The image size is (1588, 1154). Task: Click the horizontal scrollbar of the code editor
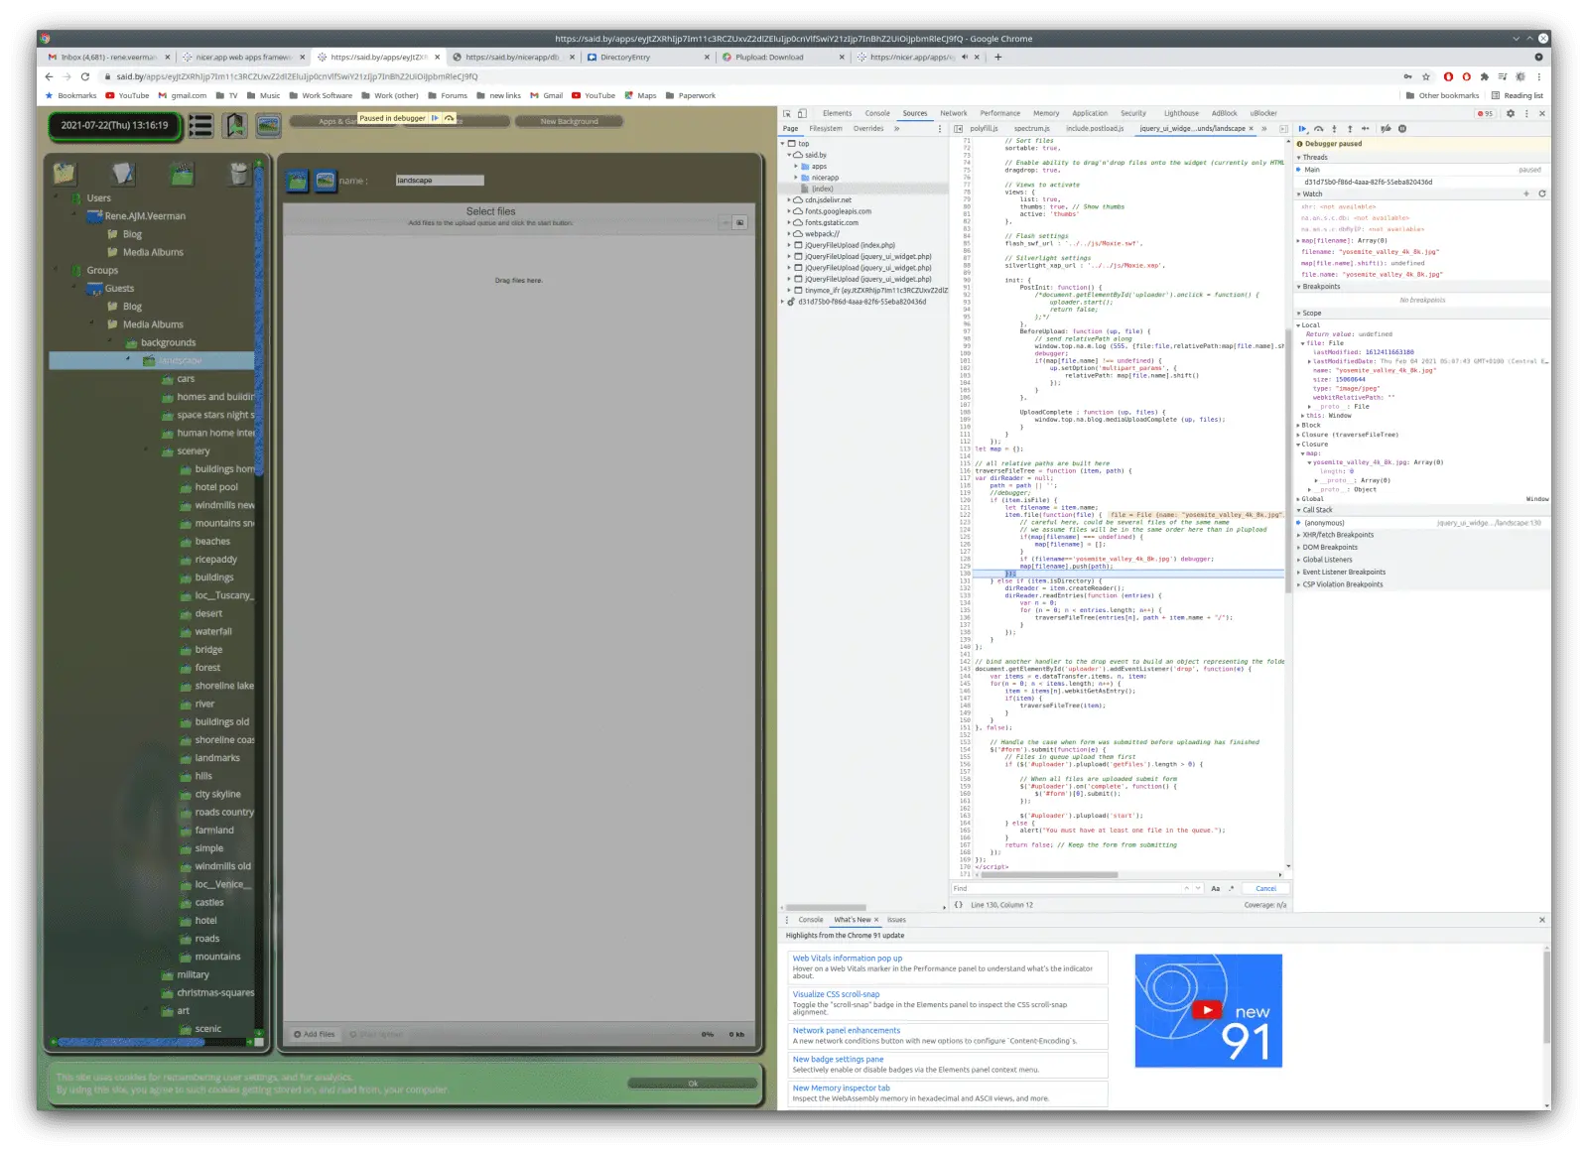pos(1048,875)
